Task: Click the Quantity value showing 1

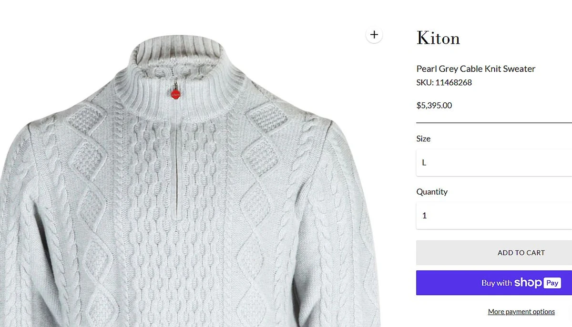Action: 424,215
